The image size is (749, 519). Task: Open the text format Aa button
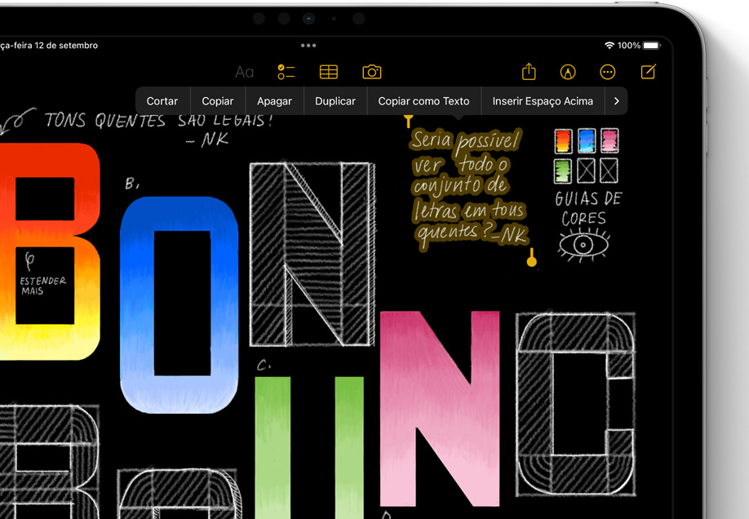(244, 72)
